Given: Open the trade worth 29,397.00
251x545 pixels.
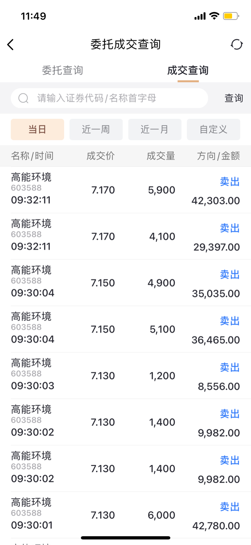Looking at the screenshot, I should pyautogui.click(x=125, y=237).
